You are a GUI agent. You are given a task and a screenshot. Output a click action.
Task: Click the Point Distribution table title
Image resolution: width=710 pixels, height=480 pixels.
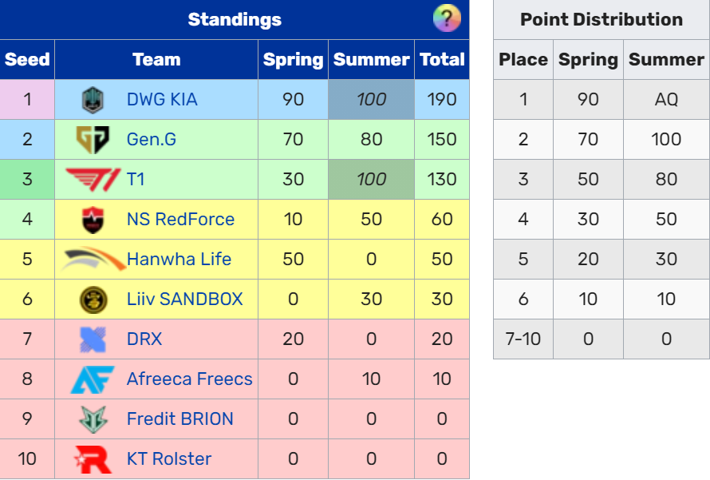(x=602, y=19)
